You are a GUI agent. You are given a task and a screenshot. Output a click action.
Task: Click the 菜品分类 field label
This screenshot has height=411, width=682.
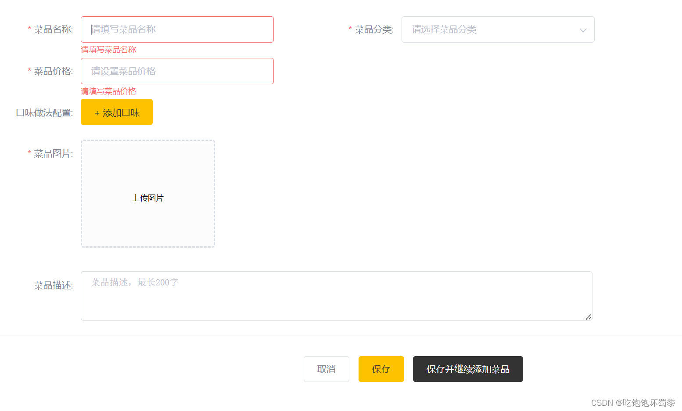pyautogui.click(x=373, y=29)
